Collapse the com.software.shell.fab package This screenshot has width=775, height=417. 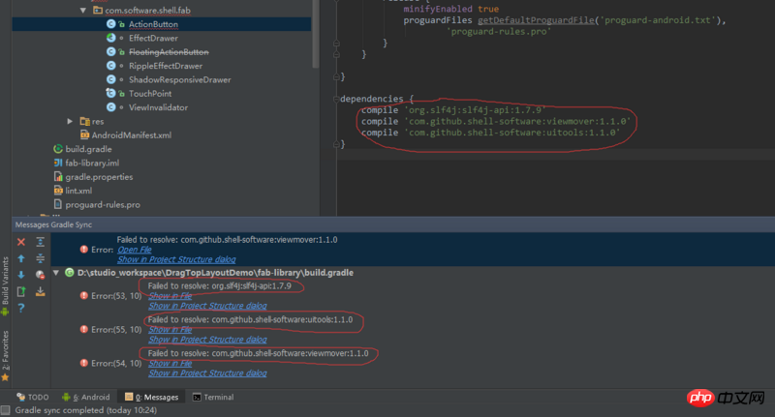pyautogui.click(x=83, y=9)
